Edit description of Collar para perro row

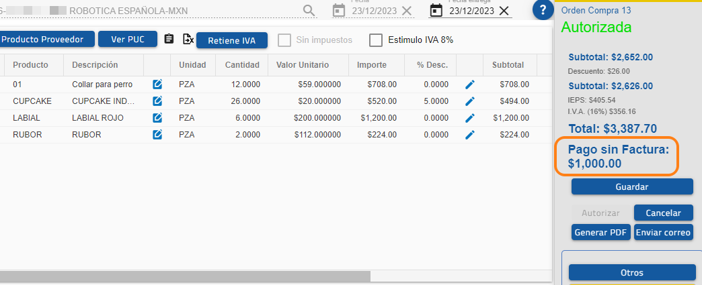coord(157,84)
